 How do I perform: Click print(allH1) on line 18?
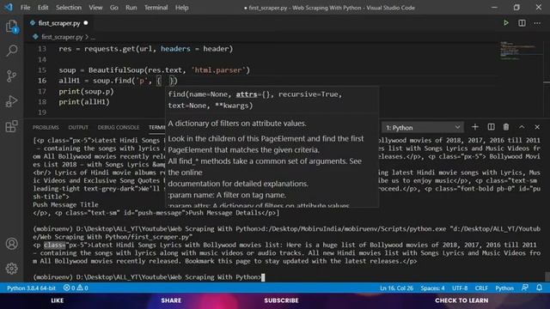84,102
